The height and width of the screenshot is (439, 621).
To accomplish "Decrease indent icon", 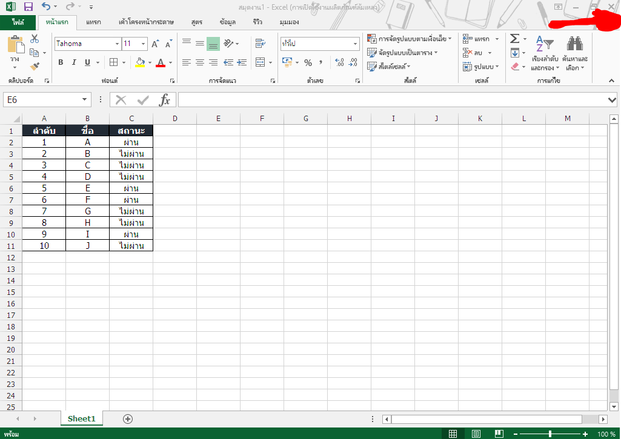I will click(x=228, y=62).
